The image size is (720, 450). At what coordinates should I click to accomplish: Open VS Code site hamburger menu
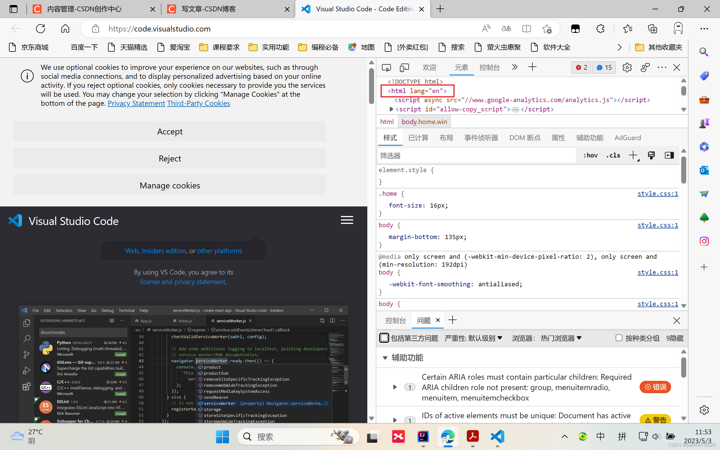pos(347,220)
